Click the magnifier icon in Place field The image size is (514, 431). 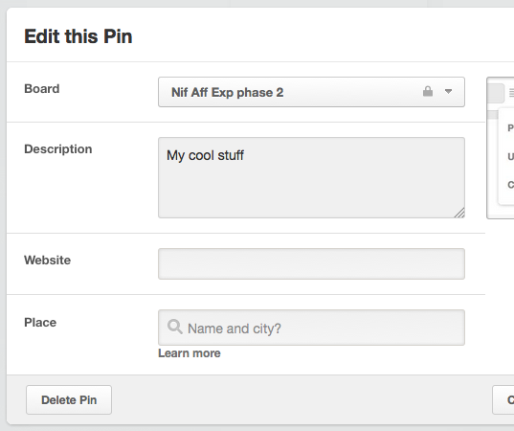175,327
